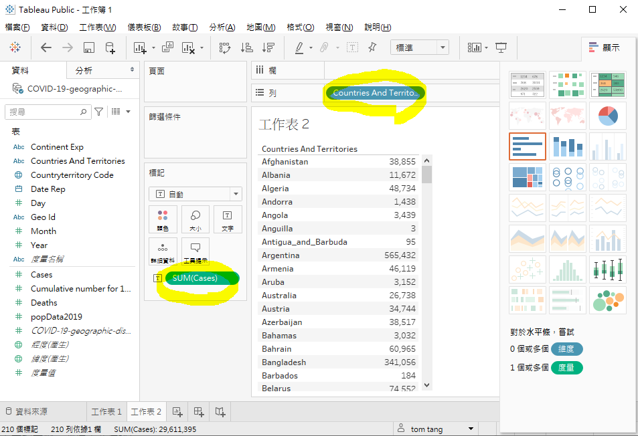The width and height of the screenshot is (638, 436).
Task: Expand the clear sheet dropdown arrow
Action: [202, 48]
